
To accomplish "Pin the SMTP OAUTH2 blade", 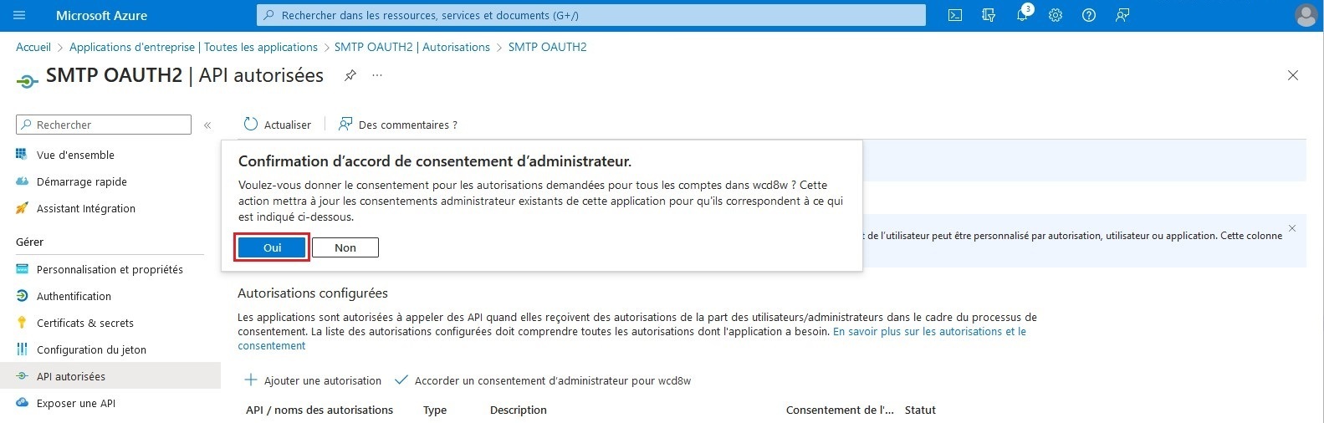I will [350, 75].
